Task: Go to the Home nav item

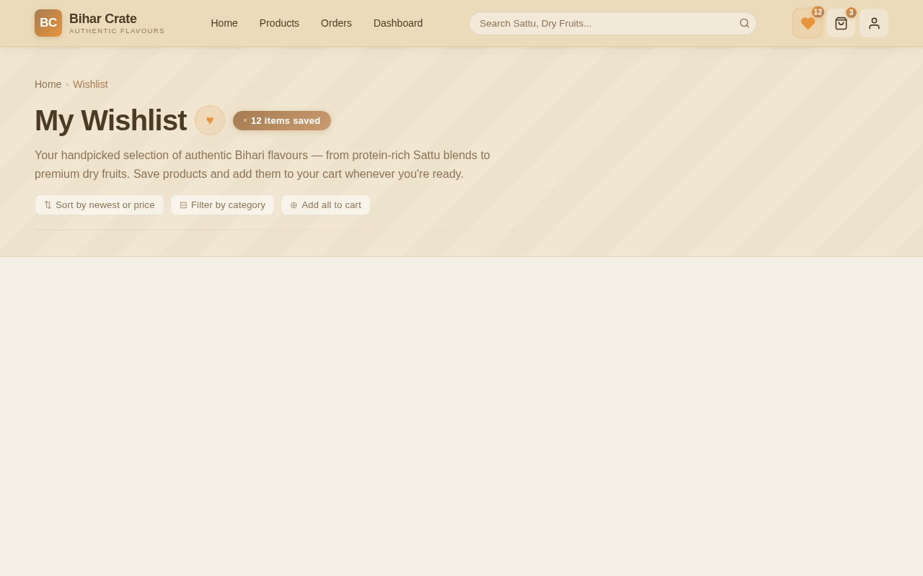Action: (224, 23)
